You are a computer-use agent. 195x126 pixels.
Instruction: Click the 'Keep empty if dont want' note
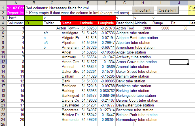(77, 13)
